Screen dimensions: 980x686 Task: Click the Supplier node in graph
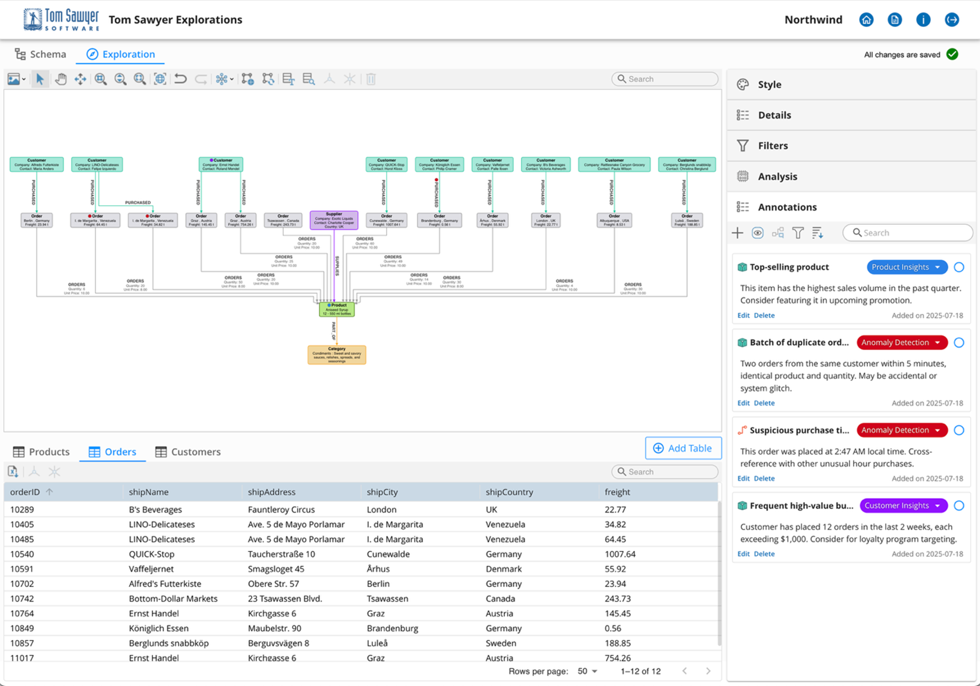[334, 220]
